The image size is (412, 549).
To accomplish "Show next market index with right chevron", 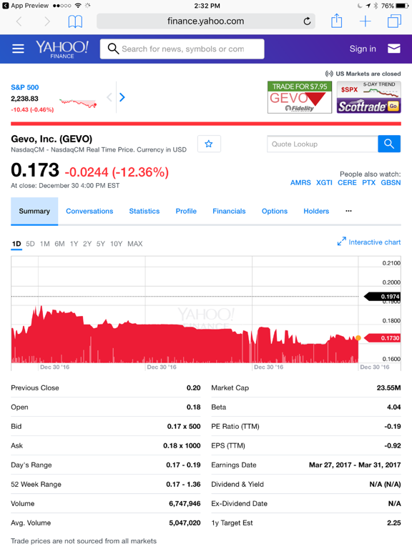I will pyautogui.click(x=122, y=97).
